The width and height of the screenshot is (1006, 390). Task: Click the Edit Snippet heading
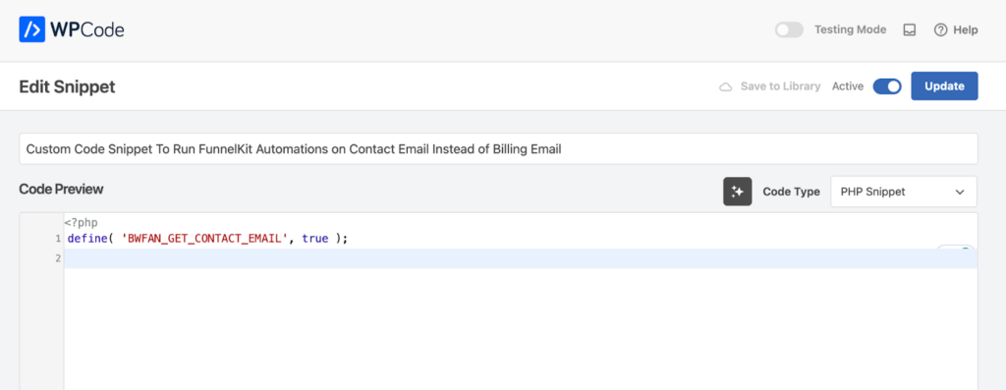click(x=68, y=86)
